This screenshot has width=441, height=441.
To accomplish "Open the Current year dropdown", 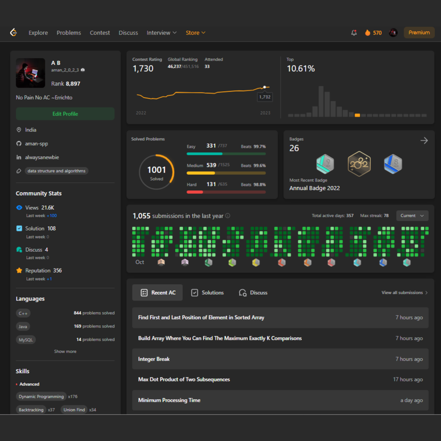I will point(412,216).
